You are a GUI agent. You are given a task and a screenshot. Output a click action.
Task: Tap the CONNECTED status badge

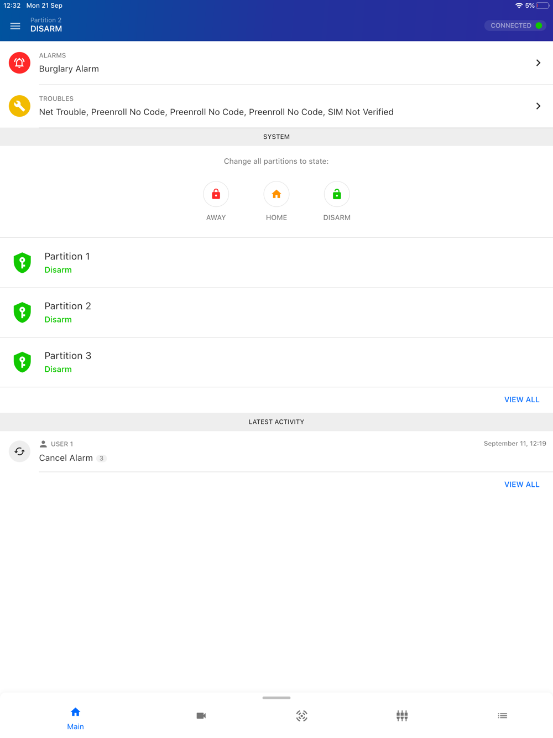515,25
